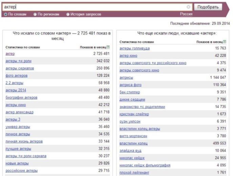233x176 pixels.
Task: Open the николас кейдж фильмография link
Action: (x=145, y=165)
